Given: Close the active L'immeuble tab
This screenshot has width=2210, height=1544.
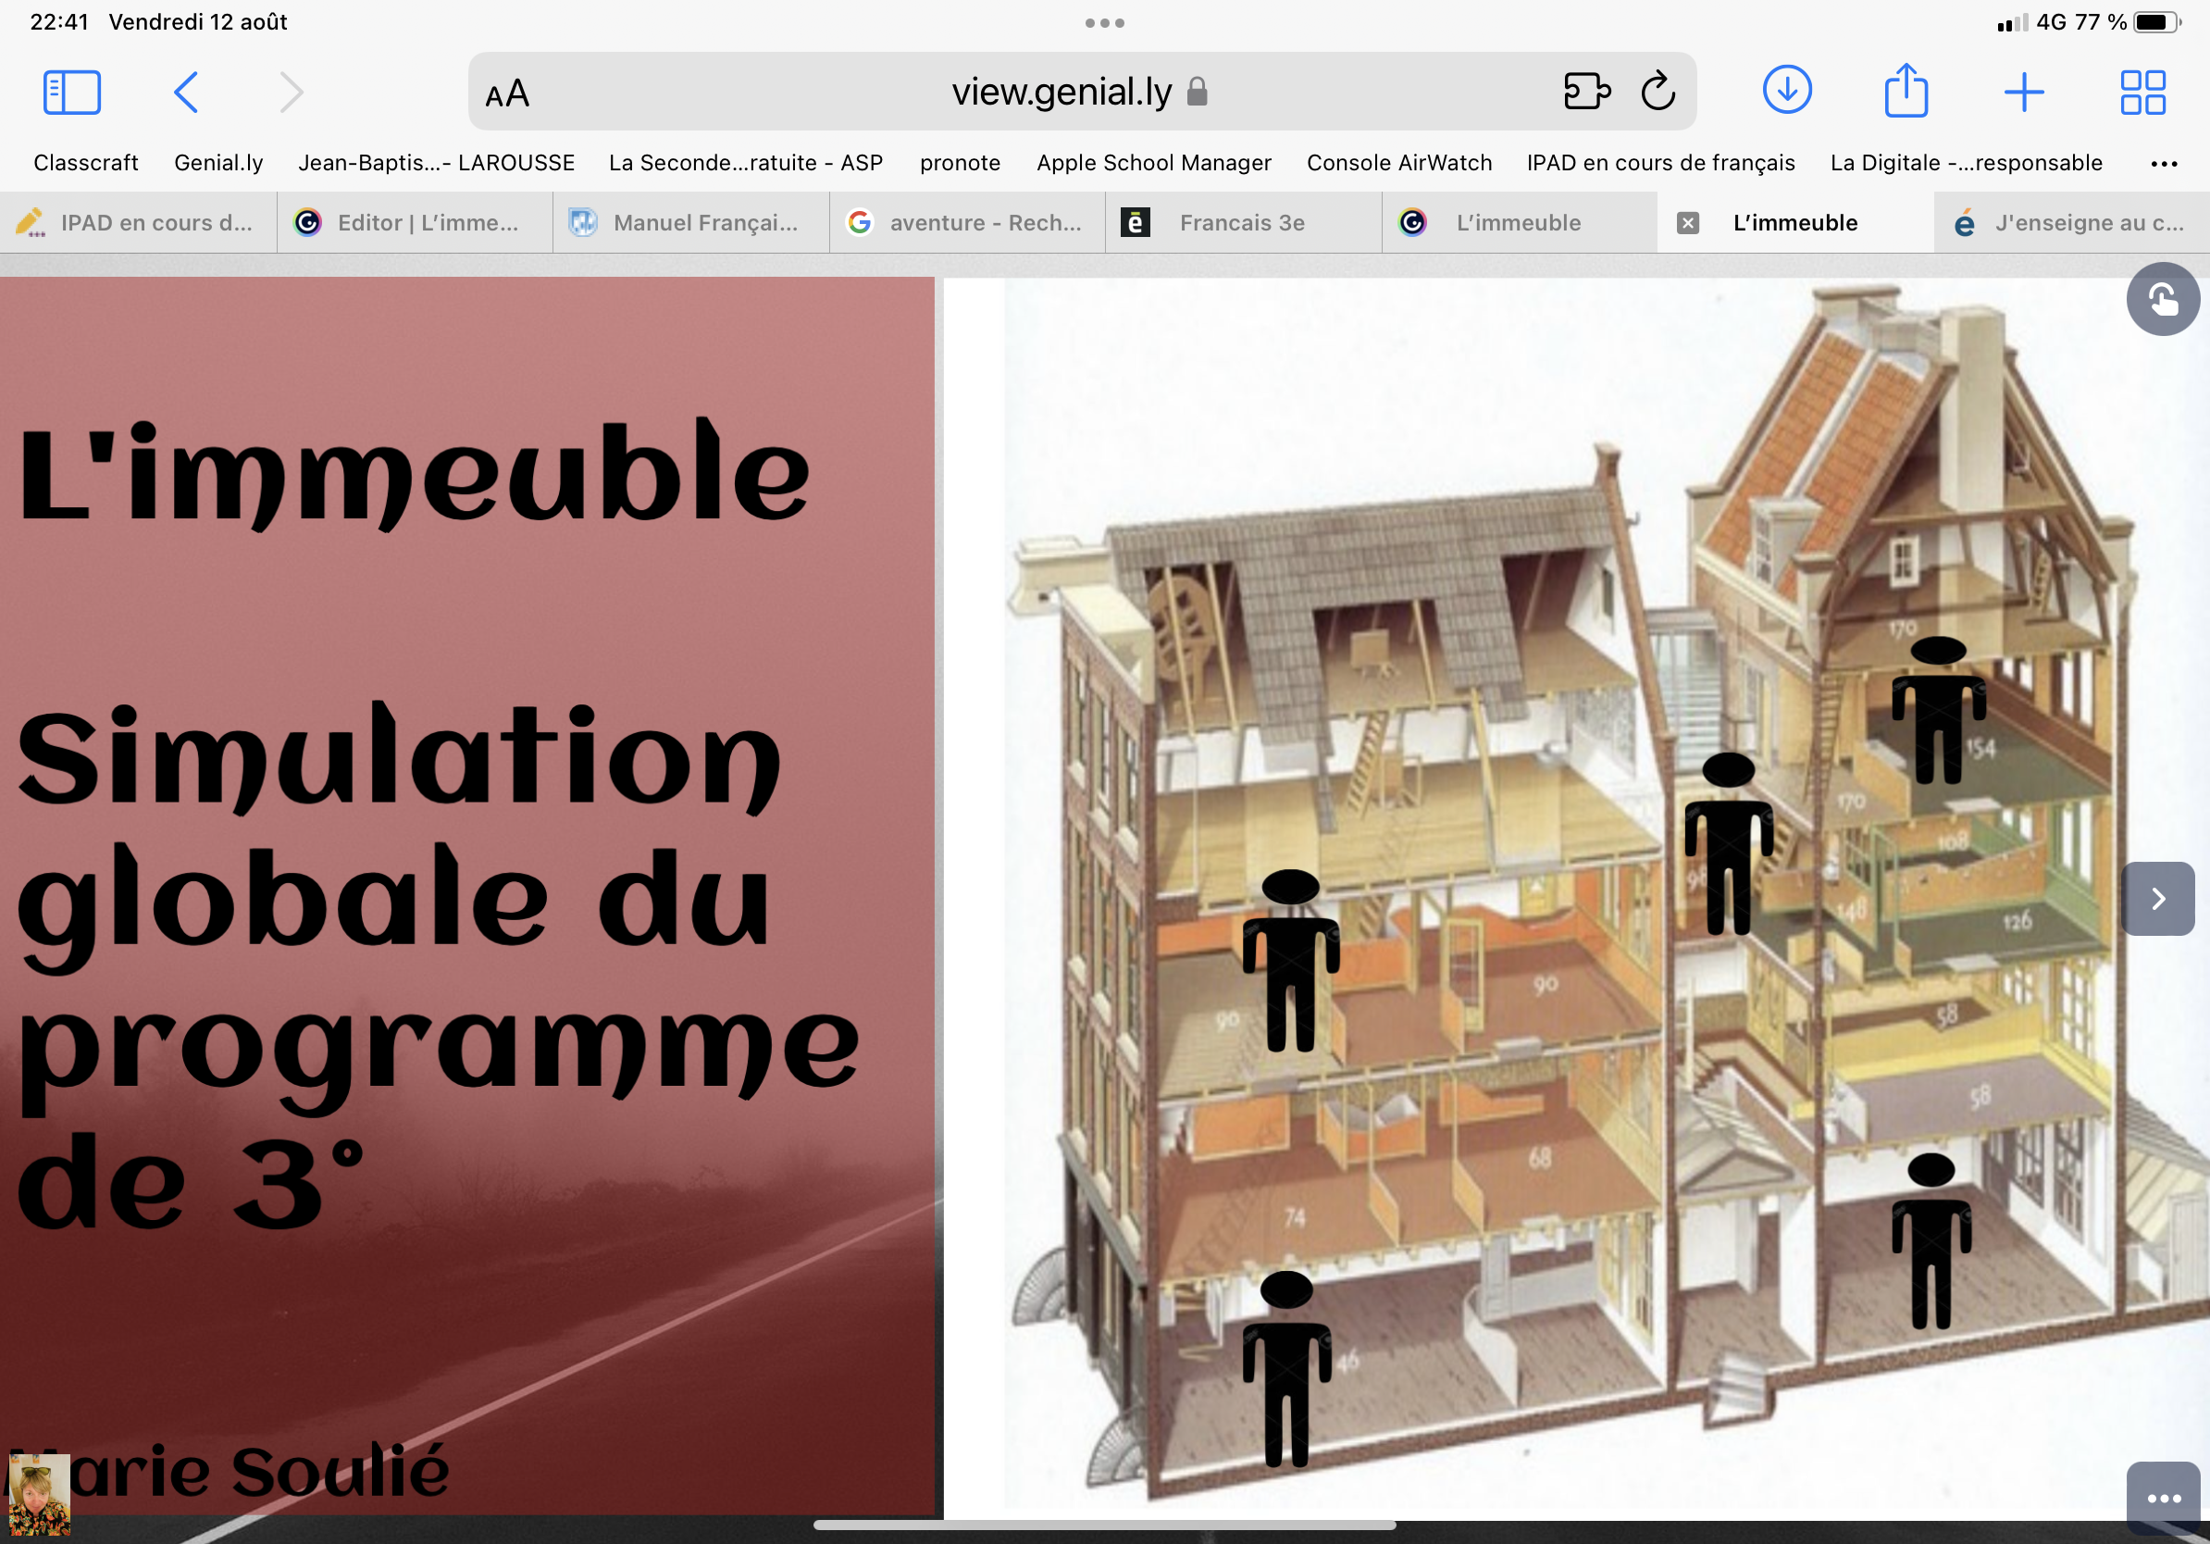Looking at the screenshot, I should (1687, 223).
